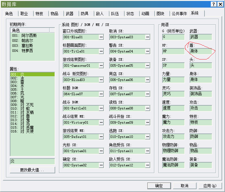The width and height of the screenshot is (225, 192).
Task: Click the attribute name field containing 炎
Action: pos(33,161)
